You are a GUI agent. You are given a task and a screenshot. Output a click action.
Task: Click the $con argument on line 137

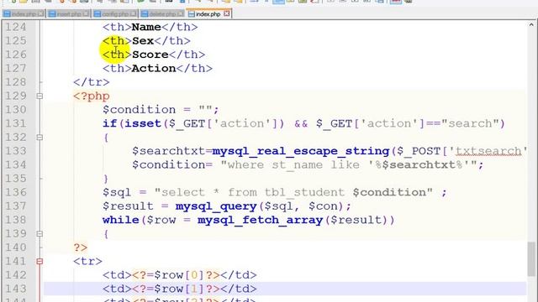[x=323, y=206]
